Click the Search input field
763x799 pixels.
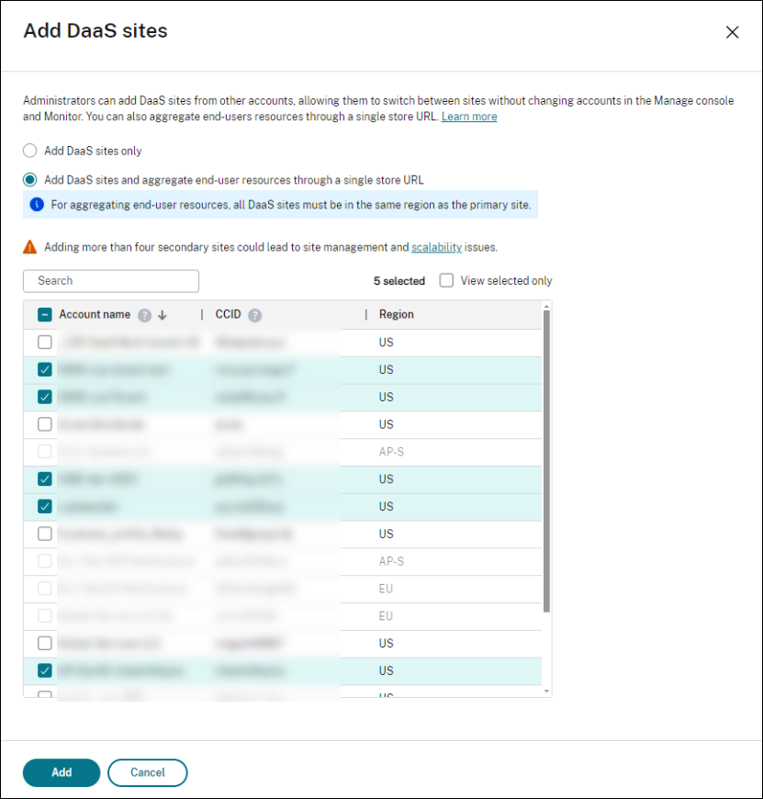111,281
